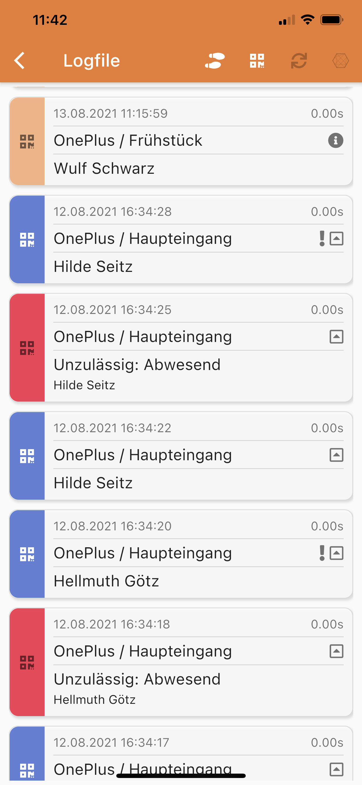362x785 pixels.
Task: Tap the QR code scanner toolbar icon
Action: (x=257, y=60)
